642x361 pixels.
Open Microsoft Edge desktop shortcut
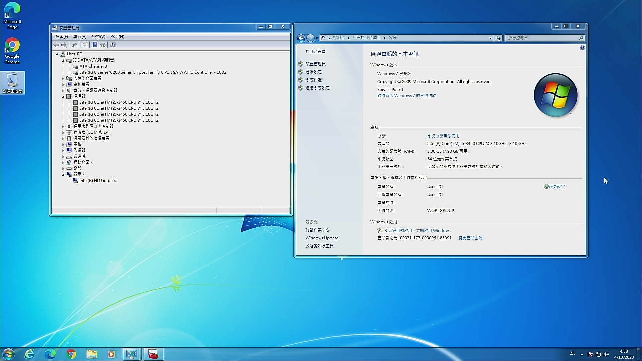point(12,16)
